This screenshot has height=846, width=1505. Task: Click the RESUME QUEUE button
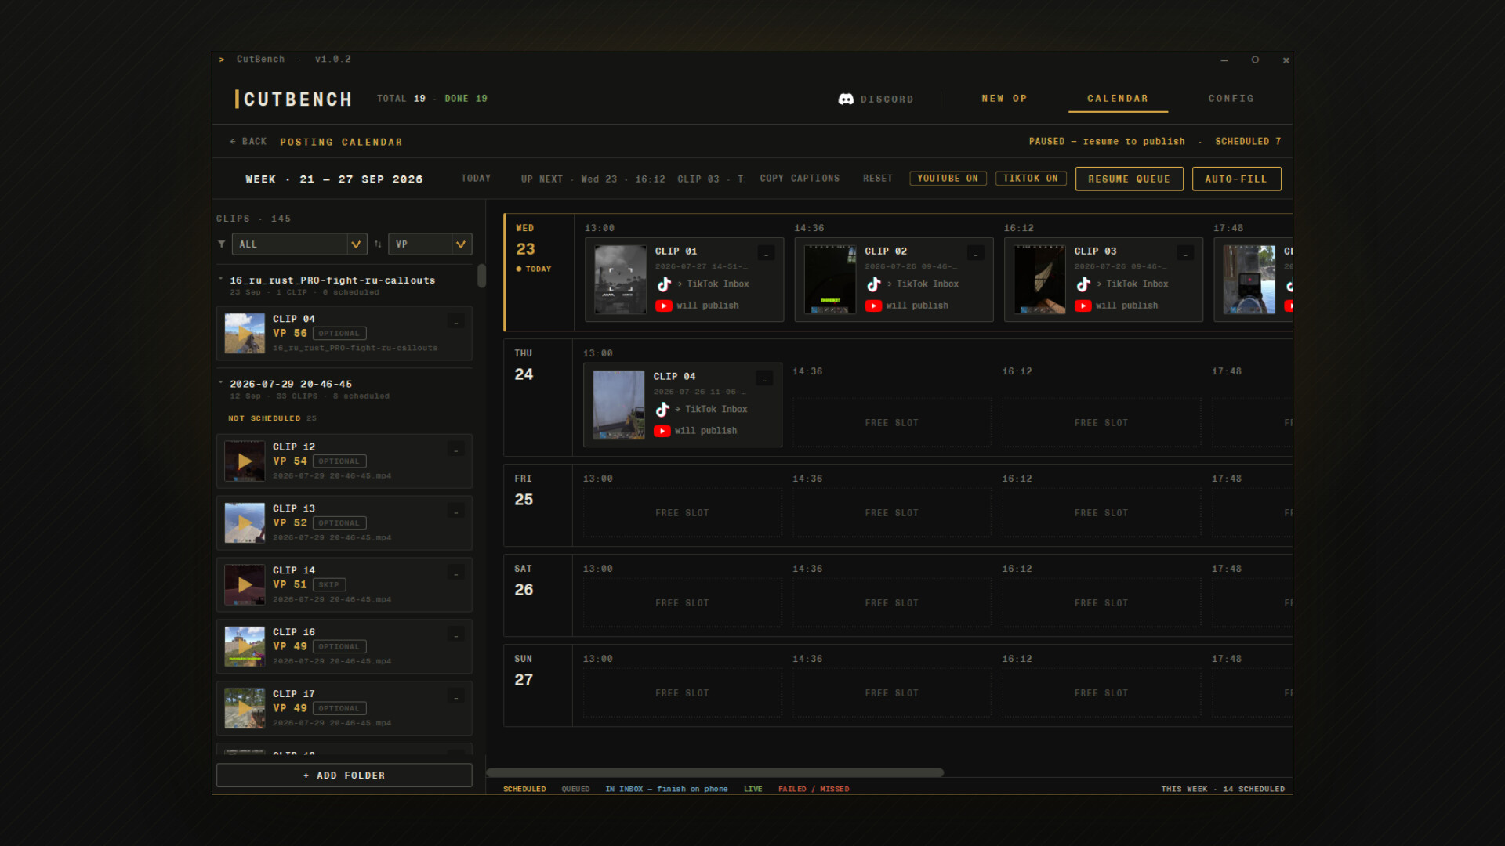pos(1129,179)
